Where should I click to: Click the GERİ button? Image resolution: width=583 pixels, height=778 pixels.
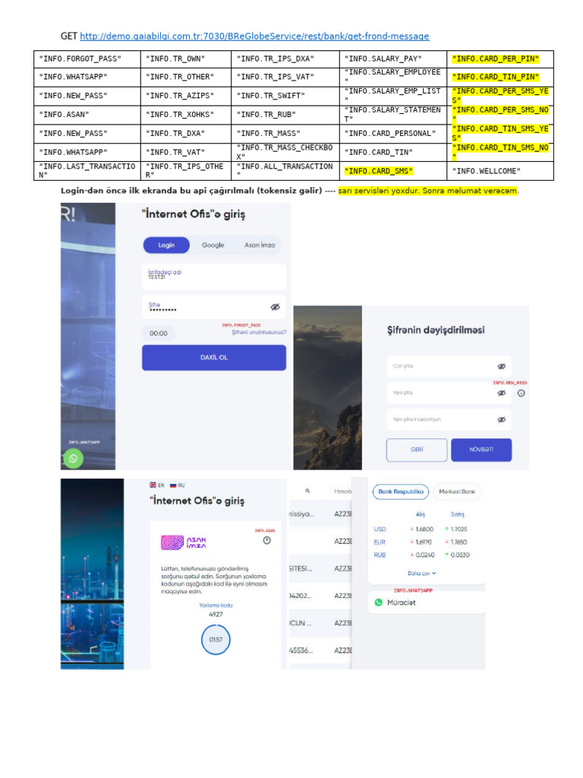click(417, 450)
